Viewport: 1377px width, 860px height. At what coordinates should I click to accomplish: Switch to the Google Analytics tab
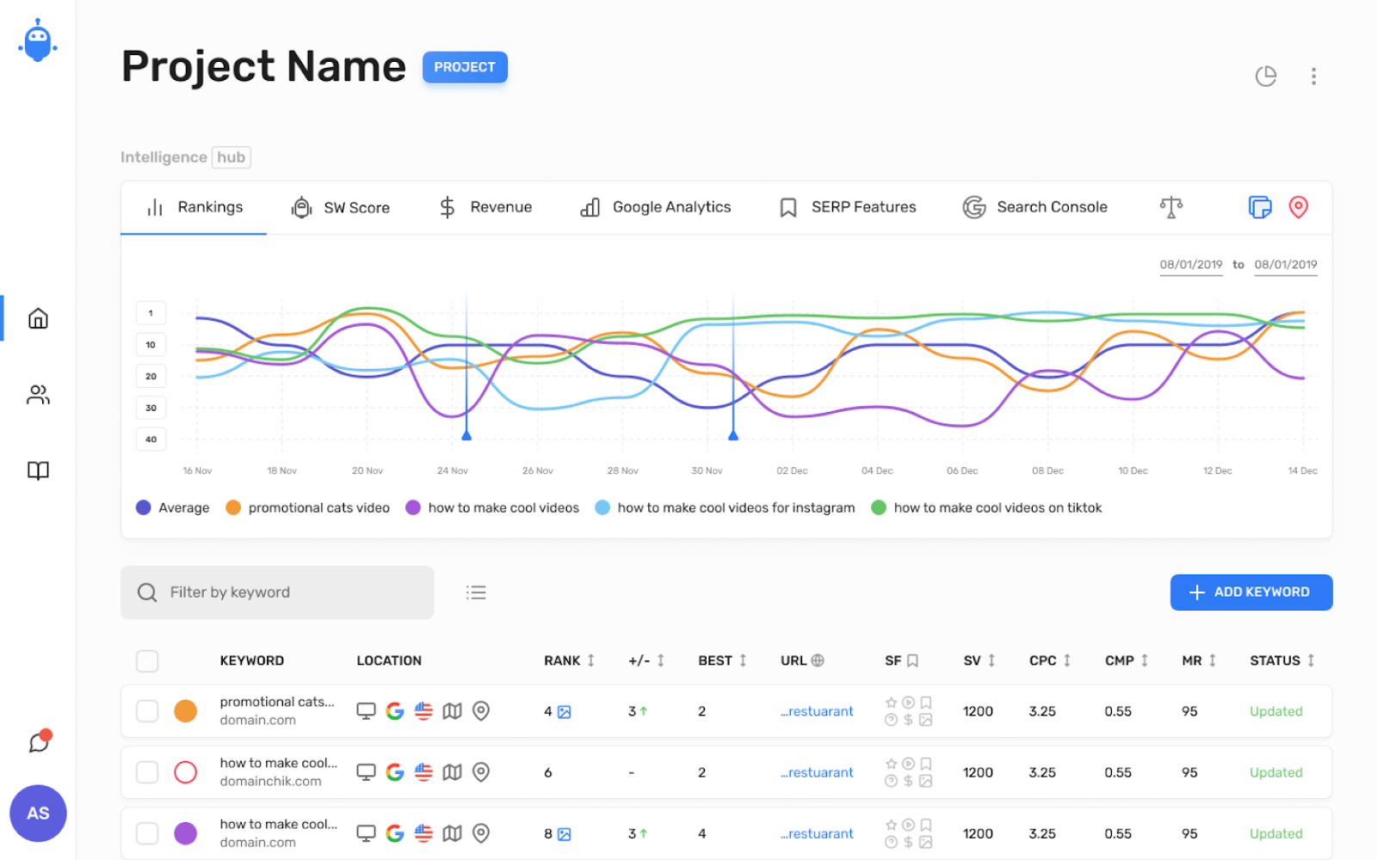(x=656, y=207)
